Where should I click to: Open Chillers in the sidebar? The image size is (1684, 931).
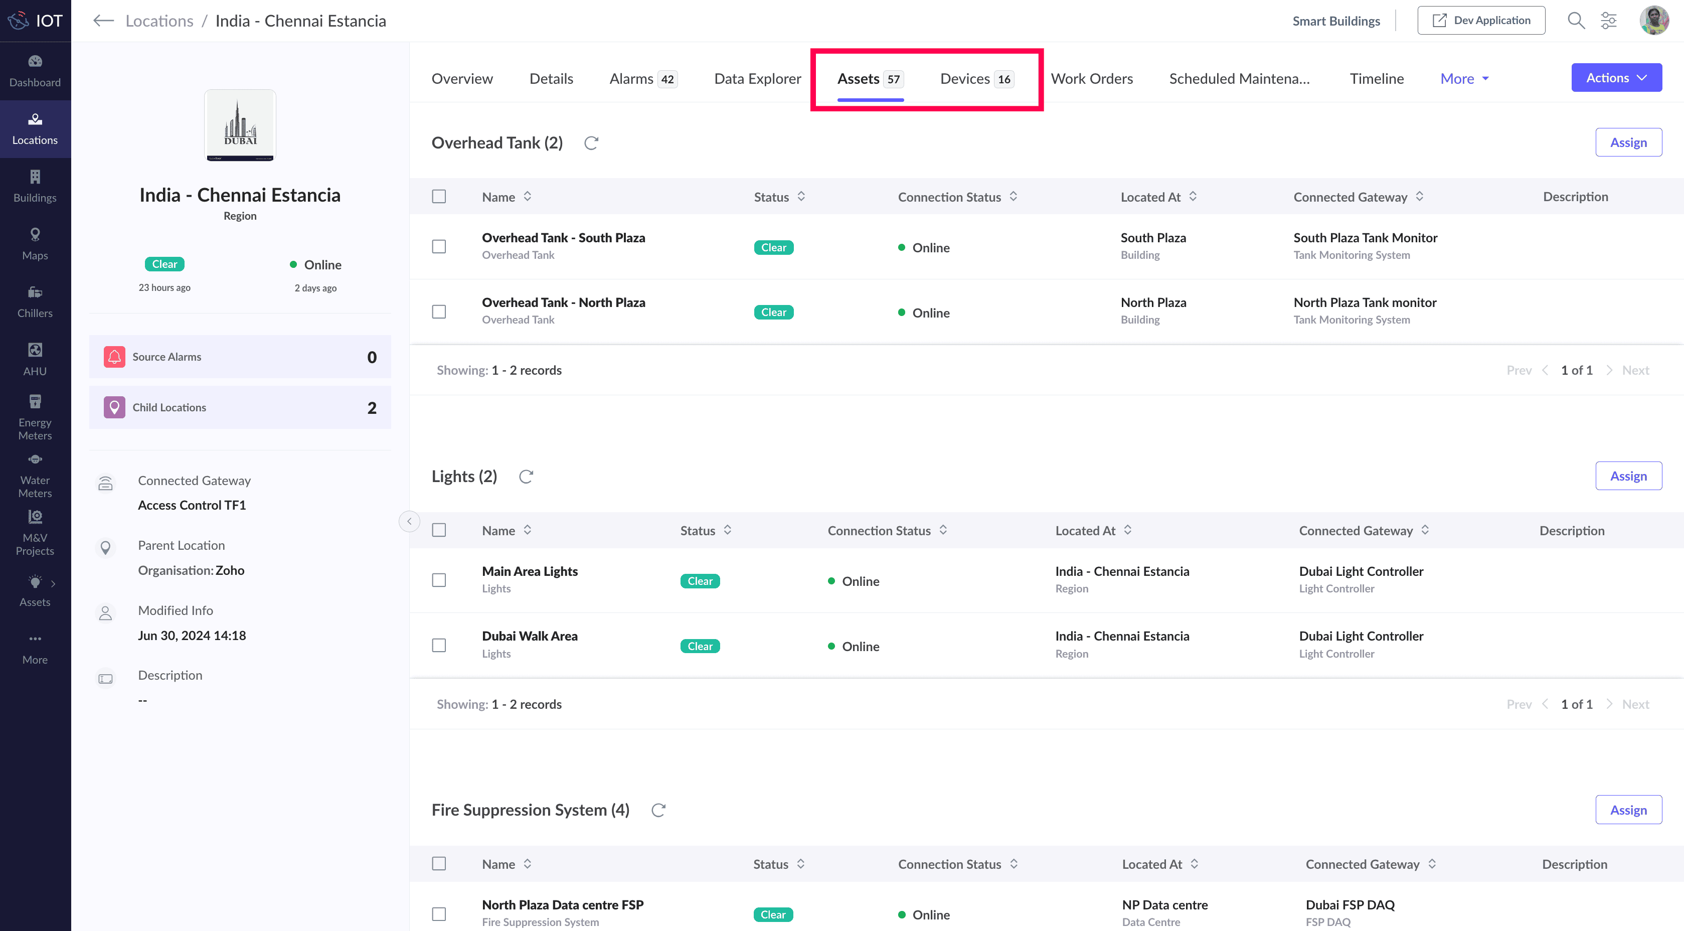click(35, 301)
